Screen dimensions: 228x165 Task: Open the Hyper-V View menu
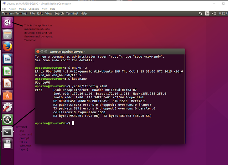click(x=45, y=9)
